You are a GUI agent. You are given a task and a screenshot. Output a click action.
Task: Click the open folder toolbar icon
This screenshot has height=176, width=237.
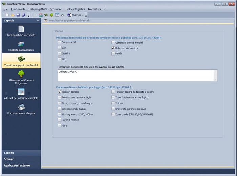coord(13,15)
